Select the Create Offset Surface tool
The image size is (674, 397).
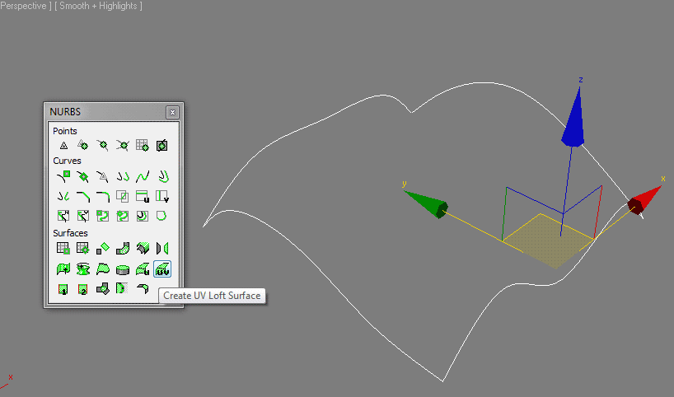[143, 249]
